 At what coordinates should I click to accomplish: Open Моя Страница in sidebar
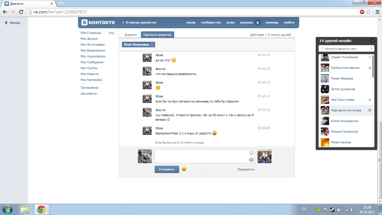pos(91,33)
